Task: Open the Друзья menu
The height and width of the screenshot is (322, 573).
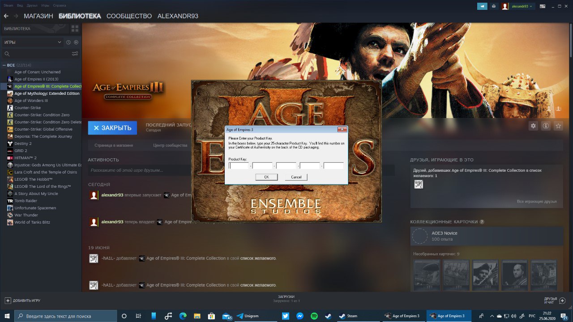Action: click(32, 5)
